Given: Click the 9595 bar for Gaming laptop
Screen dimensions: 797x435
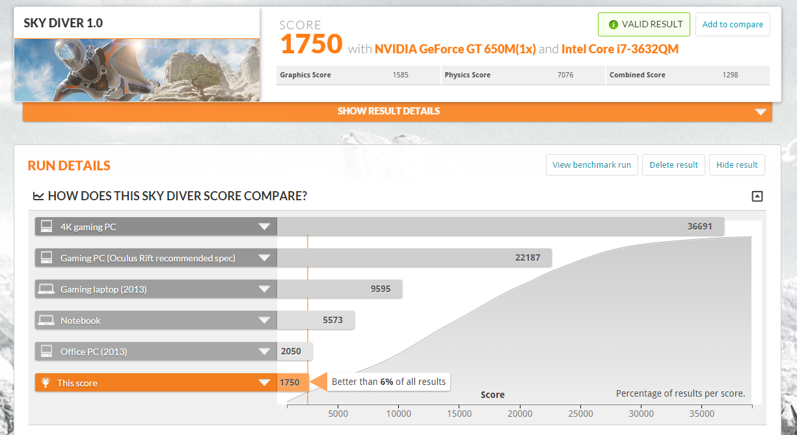Looking at the screenshot, I should [340, 289].
